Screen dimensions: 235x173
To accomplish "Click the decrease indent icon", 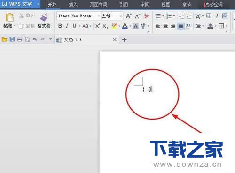I will click(x=181, y=16).
